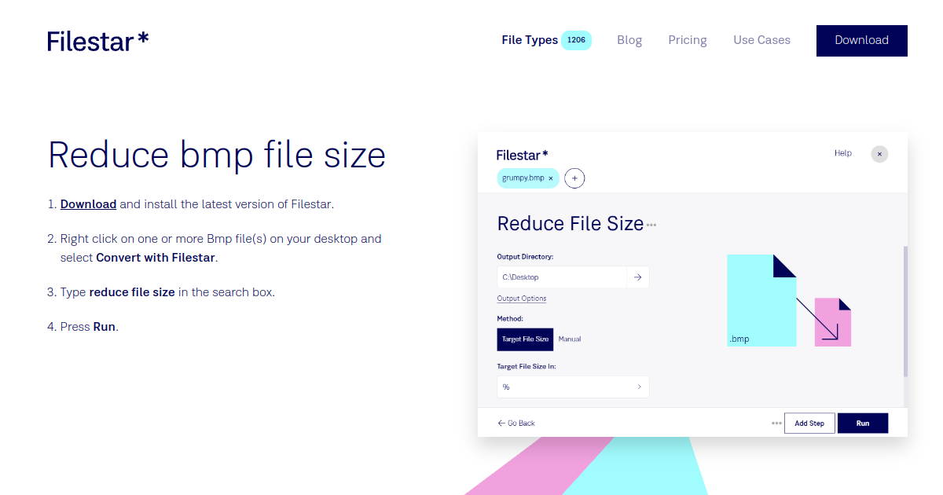Image resolution: width=943 pixels, height=495 pixels.
Task: Click the bold 'Run' text in step 4
Action: (x=104, y=327)
